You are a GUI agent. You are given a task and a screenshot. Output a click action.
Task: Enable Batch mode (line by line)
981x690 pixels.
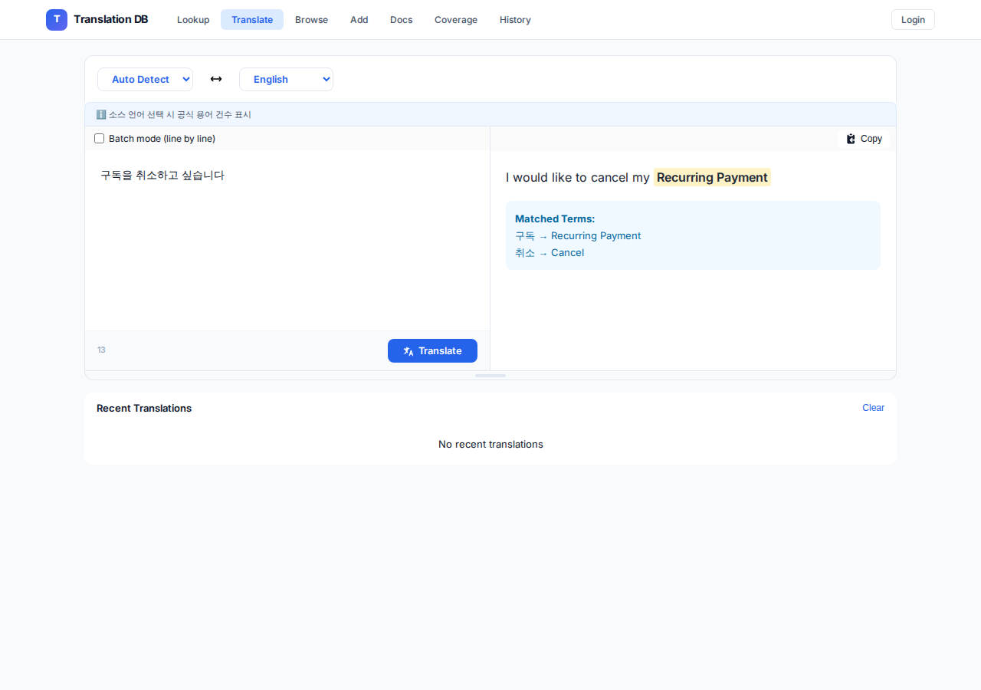99,138
